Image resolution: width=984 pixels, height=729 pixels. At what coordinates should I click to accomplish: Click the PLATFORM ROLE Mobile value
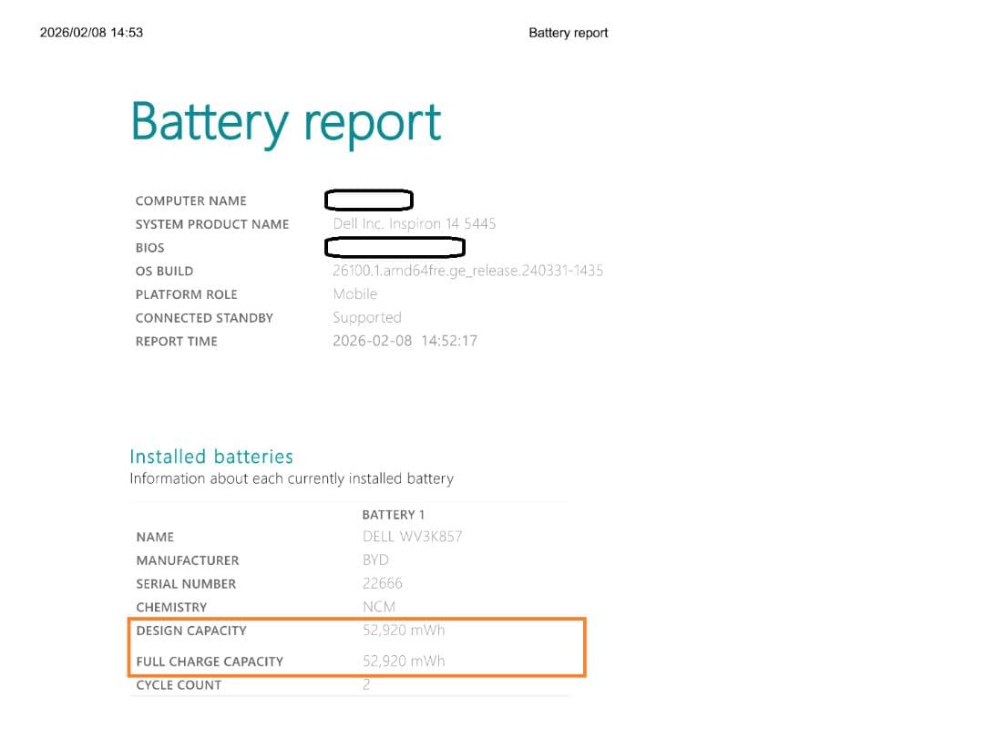pyautogui.click(x=354, y=293)
